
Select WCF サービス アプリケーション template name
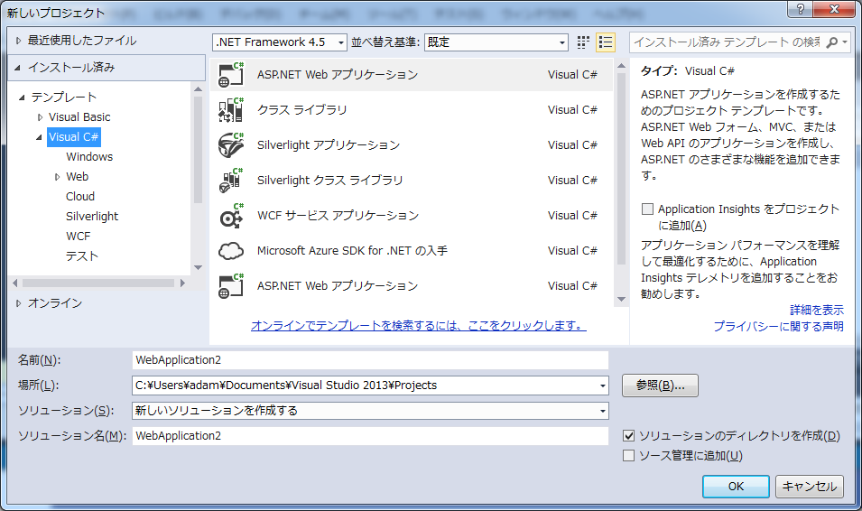point(338,216)
